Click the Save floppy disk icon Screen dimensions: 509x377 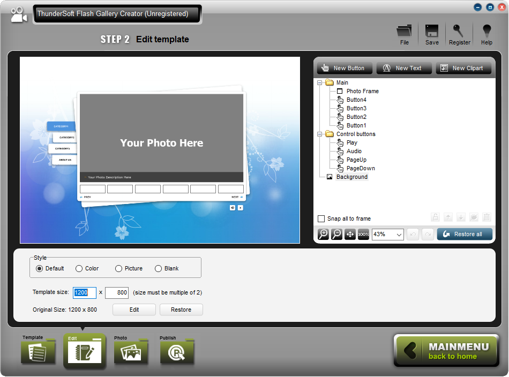[432, 35]
